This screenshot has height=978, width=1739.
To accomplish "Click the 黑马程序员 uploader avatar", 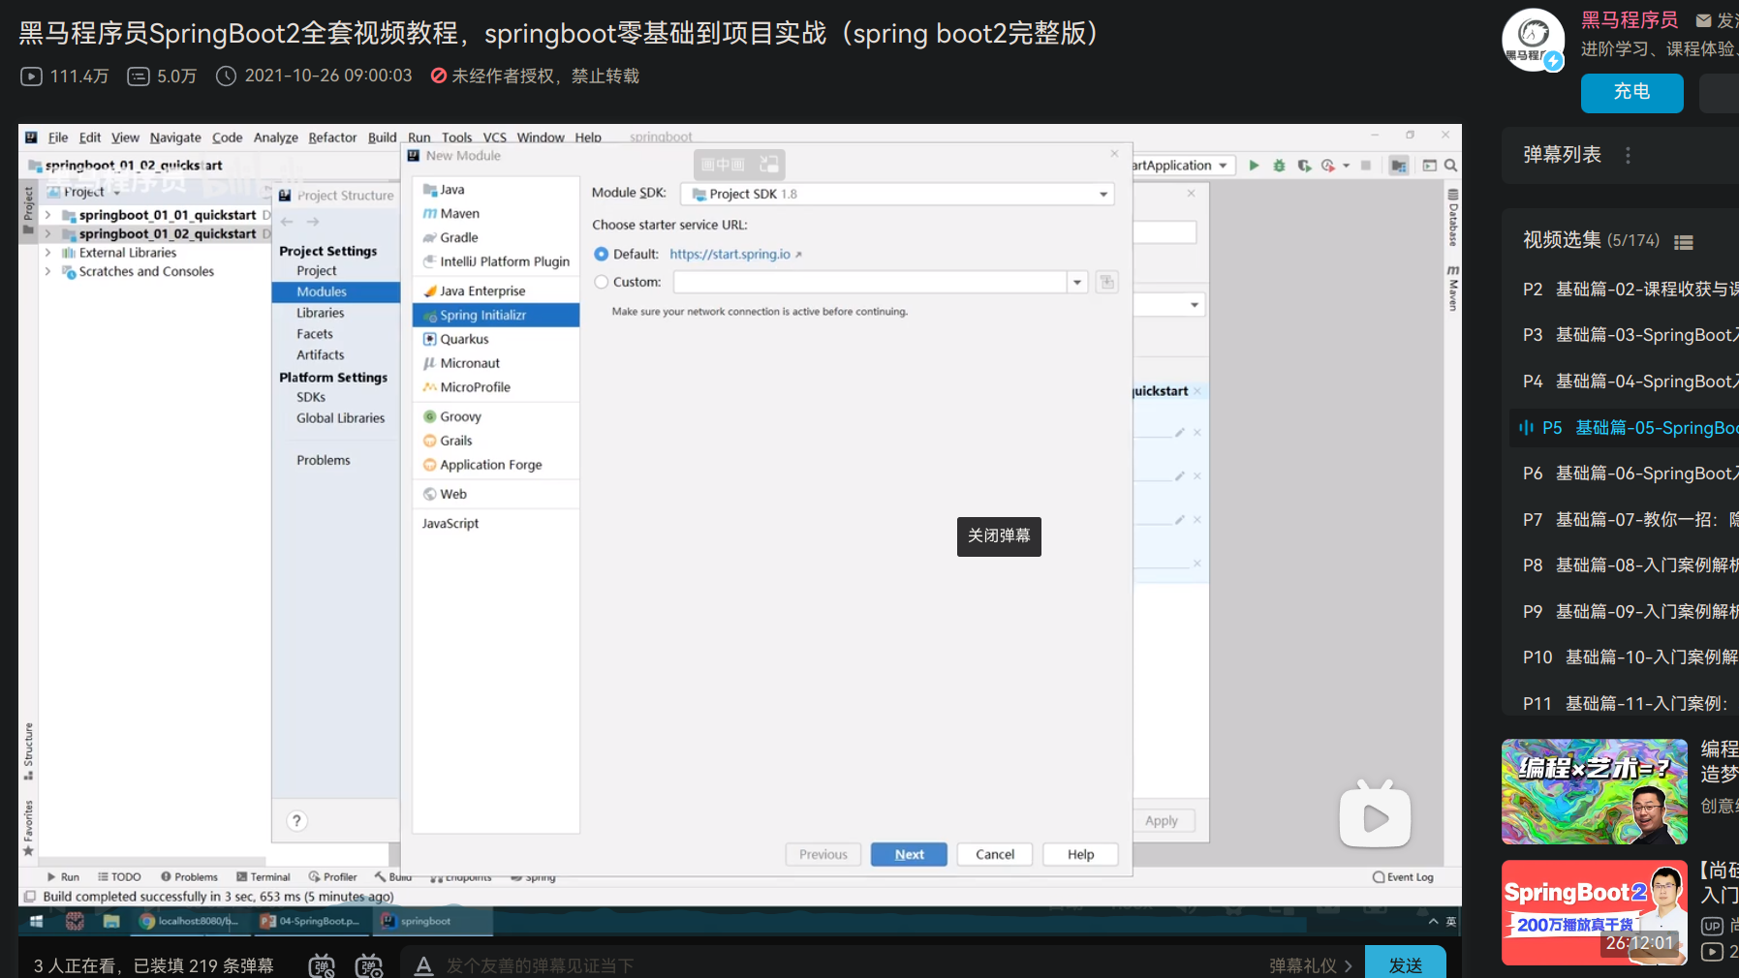I will pyautogui.click(x=1533, y=40).
